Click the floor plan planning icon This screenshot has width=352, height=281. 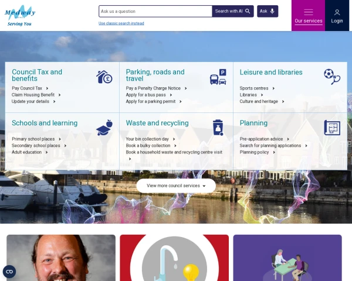tap(332, 128)
